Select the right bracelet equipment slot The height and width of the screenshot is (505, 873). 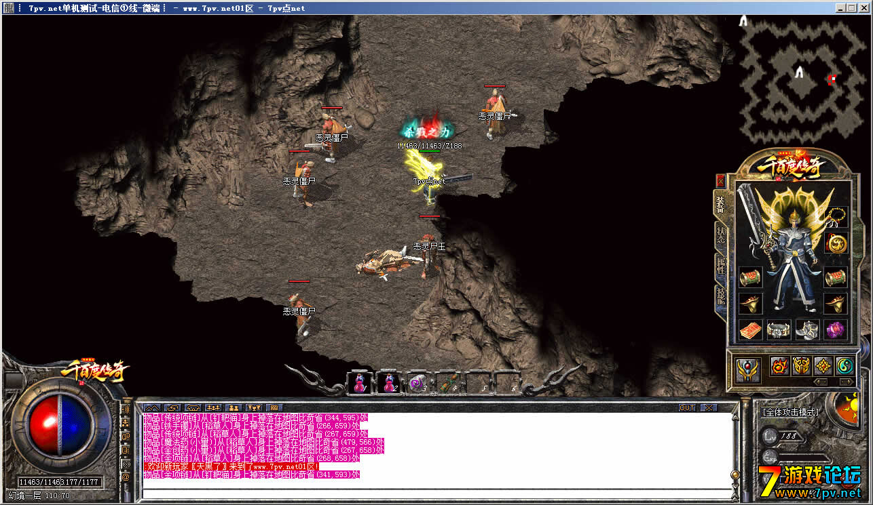tap(836, 278)
